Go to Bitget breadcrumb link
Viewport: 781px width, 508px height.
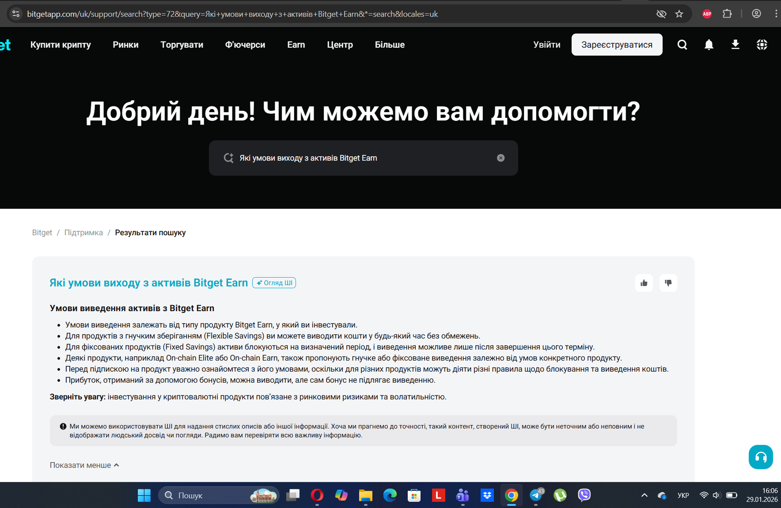[42, 233]
